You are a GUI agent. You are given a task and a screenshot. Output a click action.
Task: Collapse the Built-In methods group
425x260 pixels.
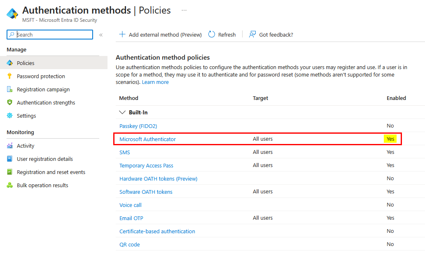[122, 112]
